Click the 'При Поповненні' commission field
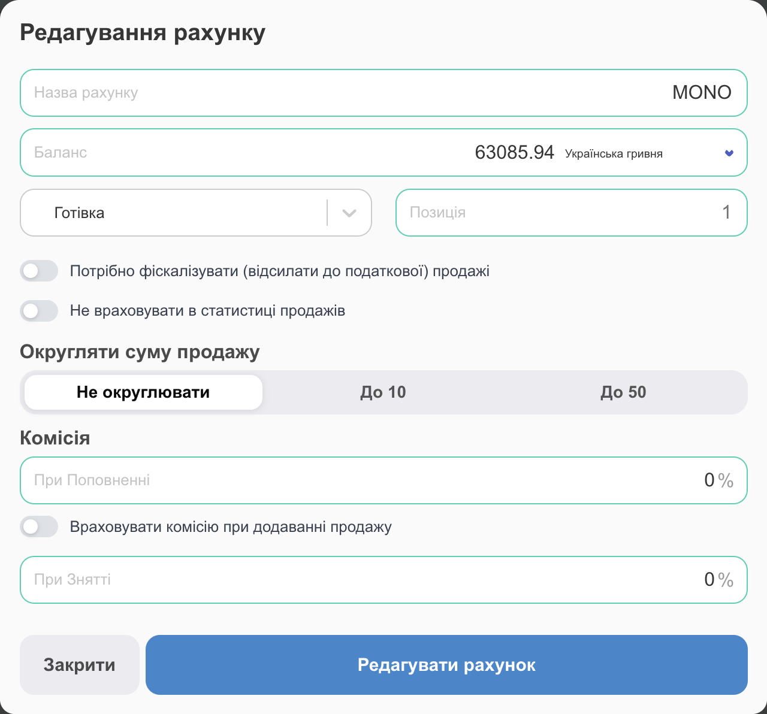Image resolution: width=767 pixels, height=714 pixels. [x=383, y=480]
